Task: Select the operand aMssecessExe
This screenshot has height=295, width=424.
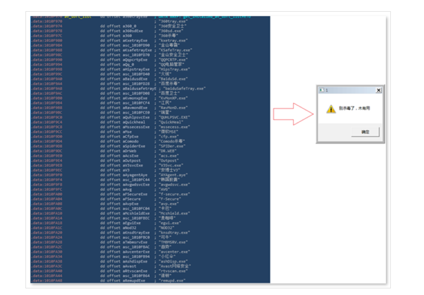Action: point(136,127)
